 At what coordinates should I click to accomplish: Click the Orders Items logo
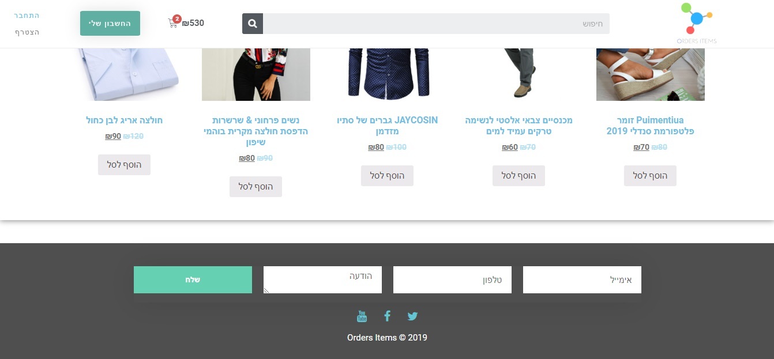(x=697, y=24)
